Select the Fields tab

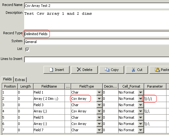pos(7,79)
